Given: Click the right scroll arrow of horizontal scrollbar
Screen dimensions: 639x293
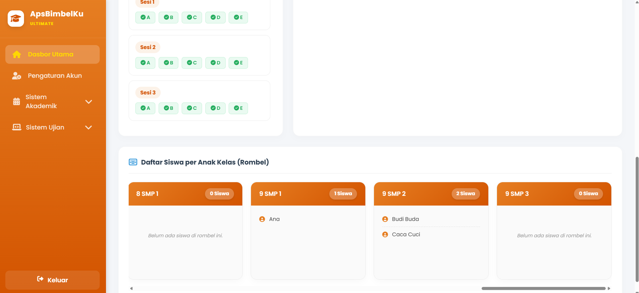Looking at the screenshot, I should pyautogui.click(x=609, y=288).
